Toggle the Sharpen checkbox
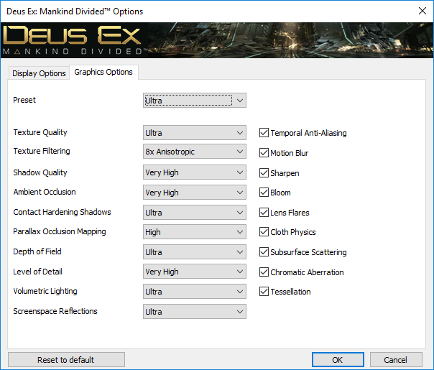The height and width of the screenshot is (370, 434). coord(264,173)
